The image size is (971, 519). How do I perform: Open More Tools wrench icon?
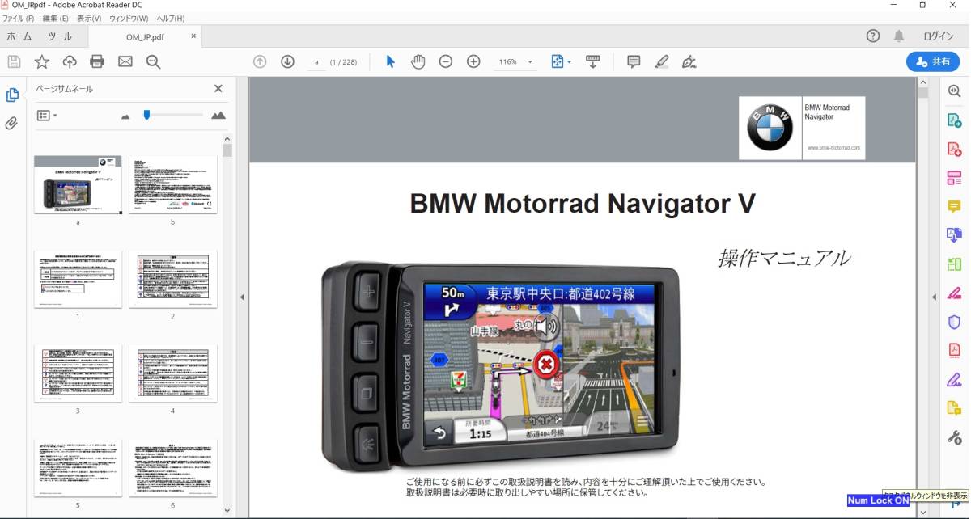point(955,437)
